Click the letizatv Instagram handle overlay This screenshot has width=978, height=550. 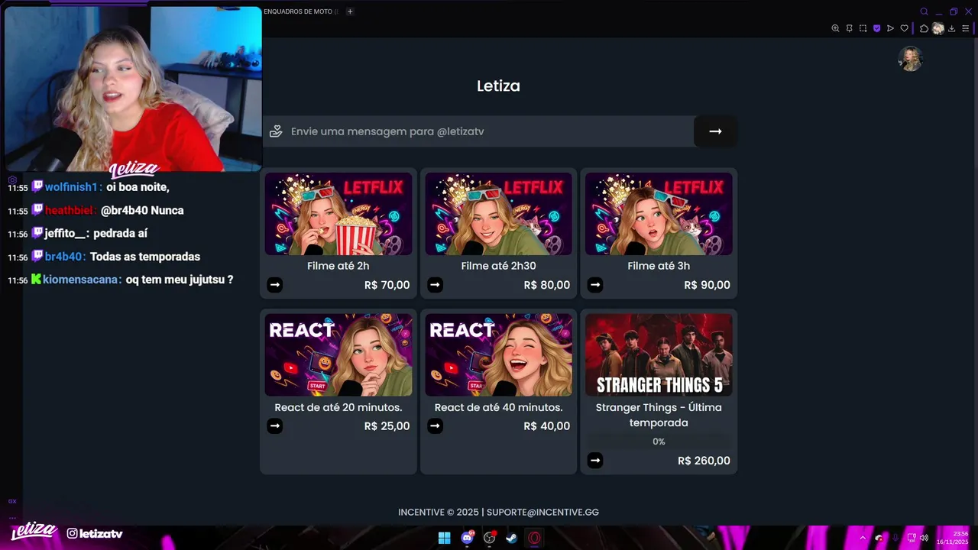95,533
